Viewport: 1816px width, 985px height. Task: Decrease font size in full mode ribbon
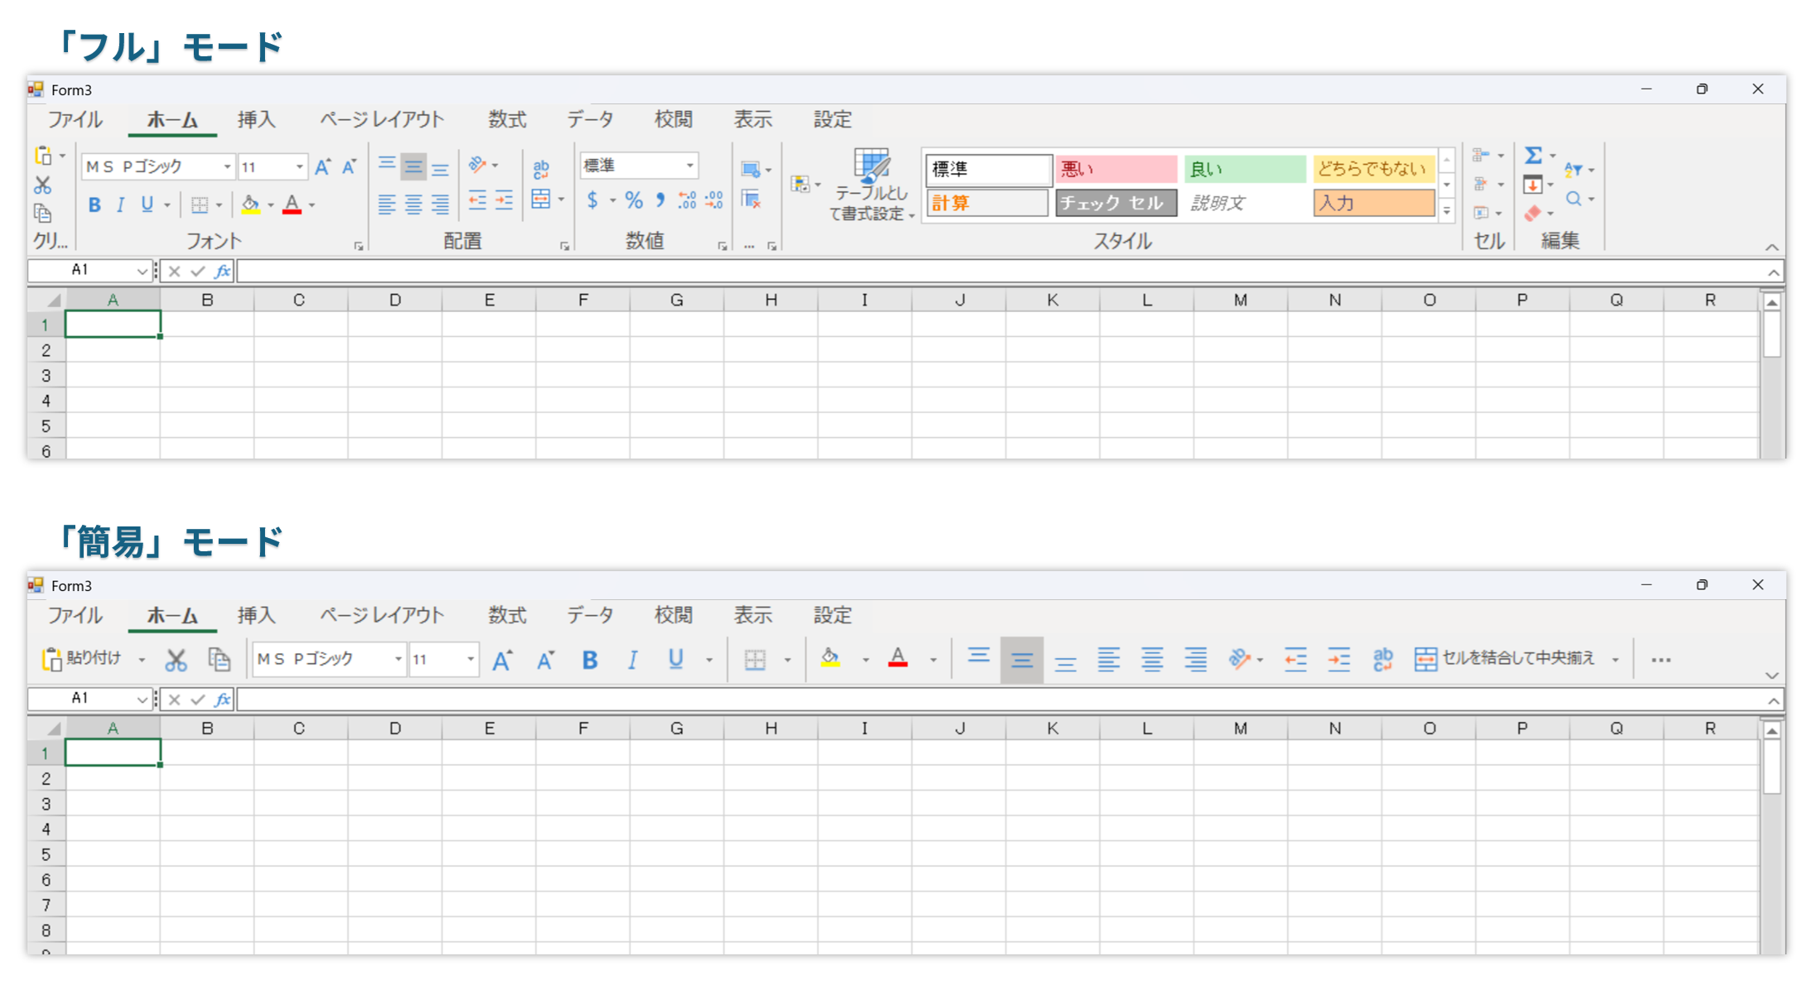349,167
